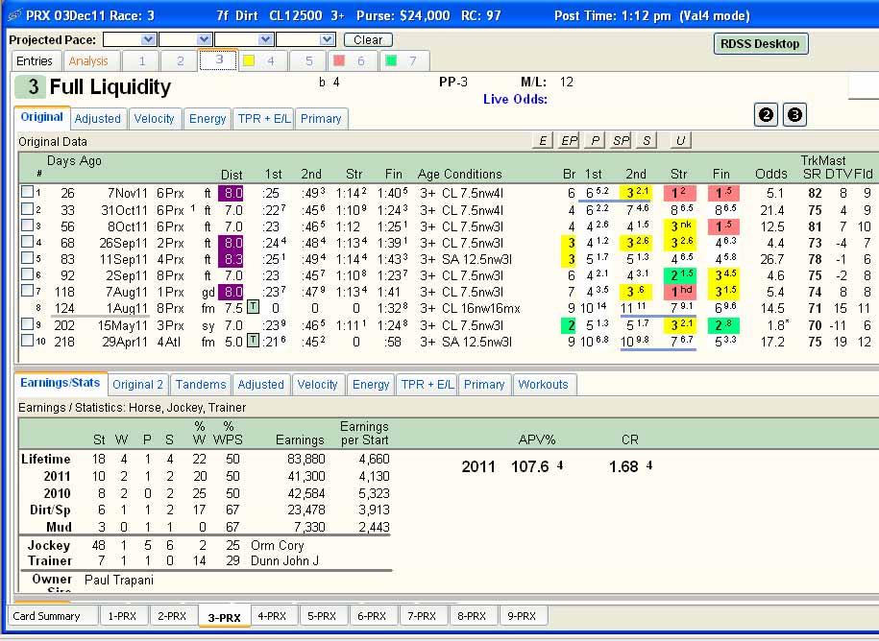Click the E pace filter button
The height and width of the screenshot is (641, 879).
(x=542, y=140)
